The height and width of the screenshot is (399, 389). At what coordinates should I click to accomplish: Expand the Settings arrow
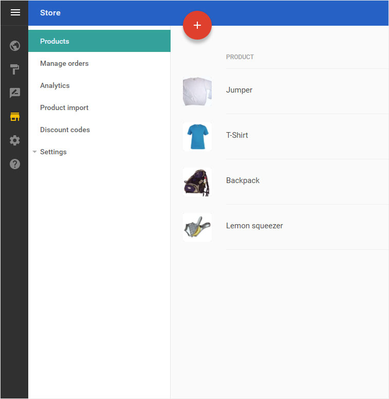point(34,152)
